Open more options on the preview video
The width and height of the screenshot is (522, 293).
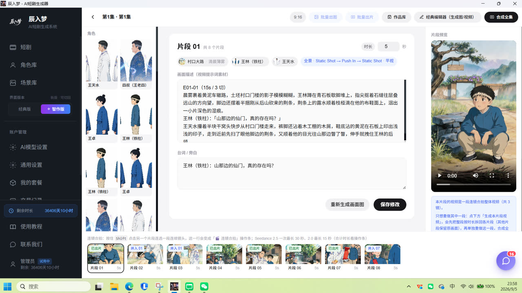508,175
